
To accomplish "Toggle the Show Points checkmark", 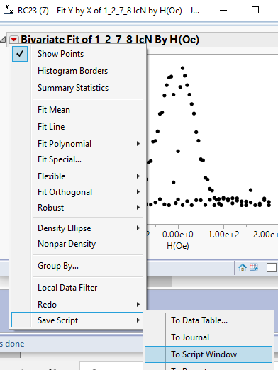I will (20, 54).
